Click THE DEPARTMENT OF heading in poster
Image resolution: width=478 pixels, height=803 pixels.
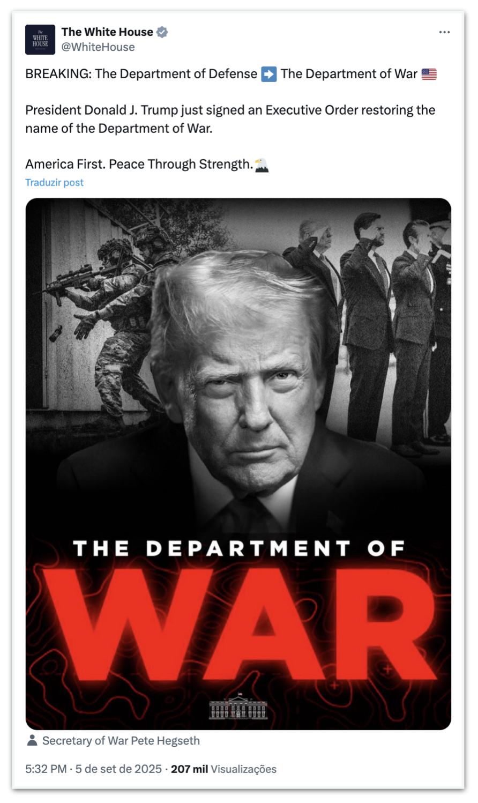point(238,548)
